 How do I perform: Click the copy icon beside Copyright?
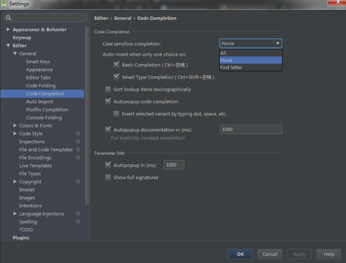point(78,182)
